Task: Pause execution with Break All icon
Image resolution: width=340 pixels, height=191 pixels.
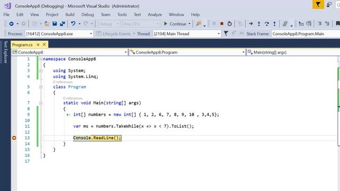Action: click(x=214, y=23)
